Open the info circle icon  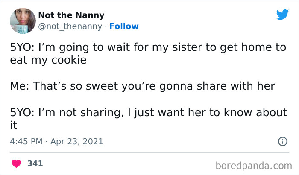pyautogui.click(x=282, y=141)
